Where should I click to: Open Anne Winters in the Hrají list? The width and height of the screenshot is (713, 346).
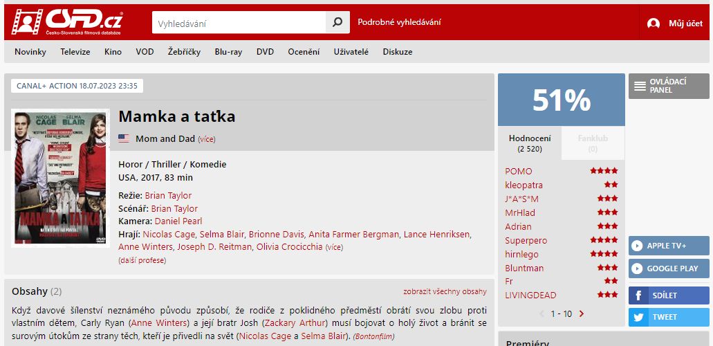coord(145,247)
